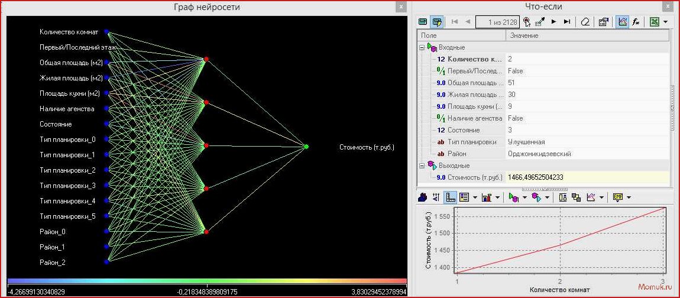Click the Состояние input label in graph
This screenshot has width=680, height=298.
[56, 124]
